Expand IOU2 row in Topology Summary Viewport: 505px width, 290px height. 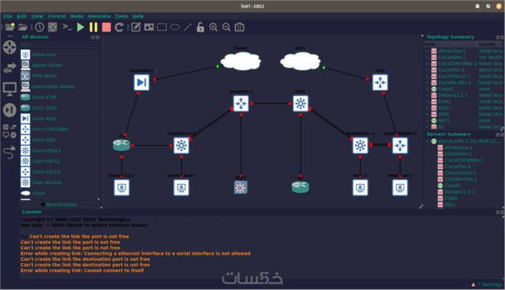427,114
